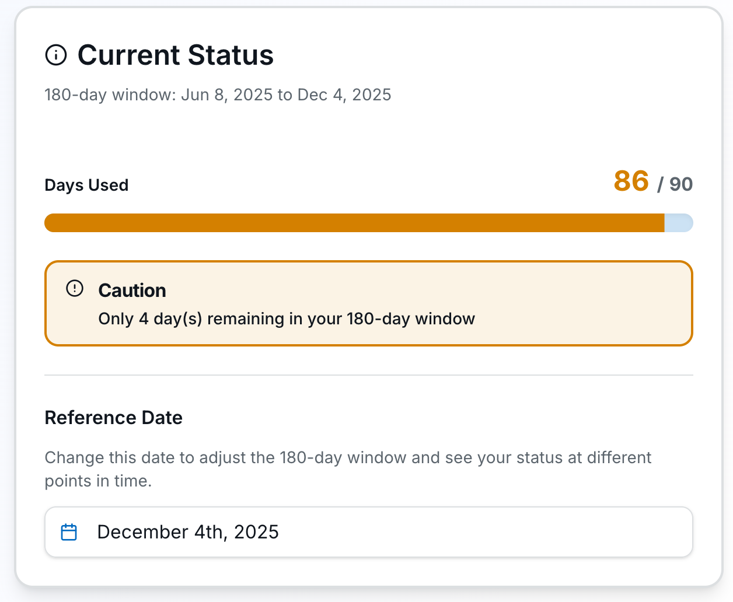This screenshot has width=733, height=602.
Task: Click the Caution alert banner
Action: 368,303
